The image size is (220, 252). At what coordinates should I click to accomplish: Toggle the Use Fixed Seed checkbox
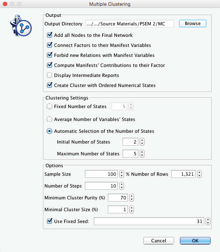(50, 221)
